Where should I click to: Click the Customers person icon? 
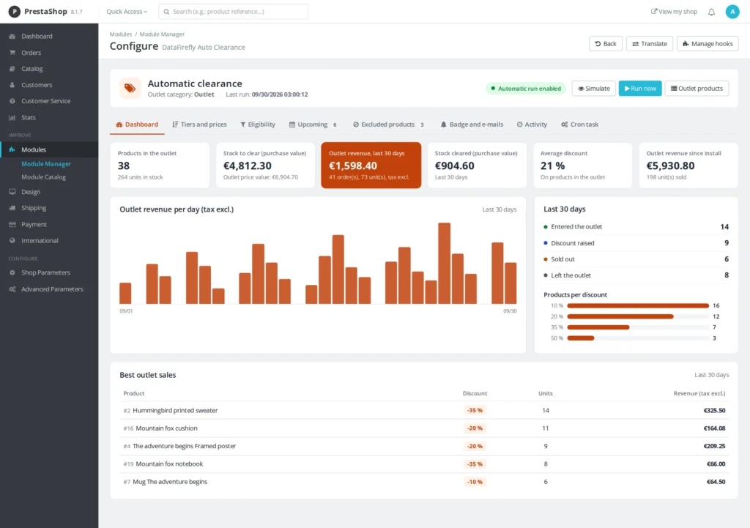click(12, 85)
